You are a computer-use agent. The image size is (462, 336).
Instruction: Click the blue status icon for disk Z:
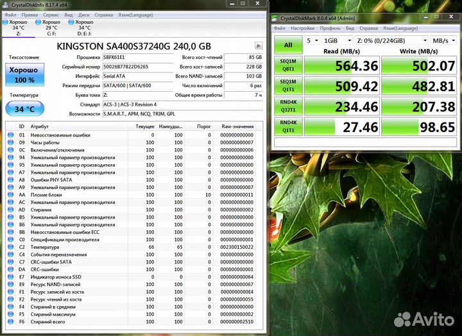[5, 22]
